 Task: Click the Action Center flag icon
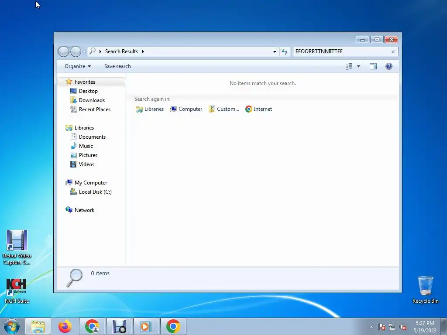point(382,327)
